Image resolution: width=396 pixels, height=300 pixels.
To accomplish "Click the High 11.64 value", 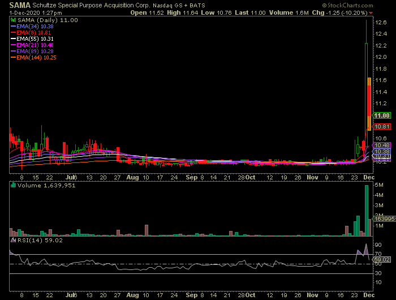I will [x=182, y=12].
